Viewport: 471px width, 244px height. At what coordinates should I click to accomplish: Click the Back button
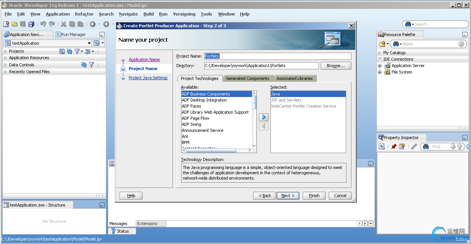point(265,196)
